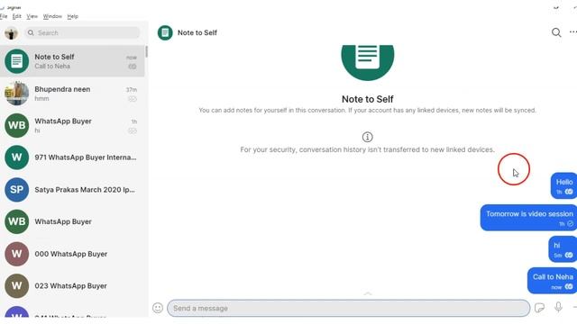Open the View menu
577x324 pixels.
[32, 16]
